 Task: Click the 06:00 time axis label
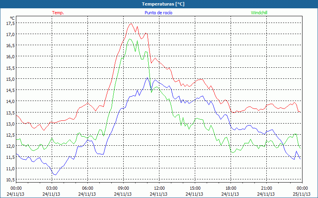point(87,188)
